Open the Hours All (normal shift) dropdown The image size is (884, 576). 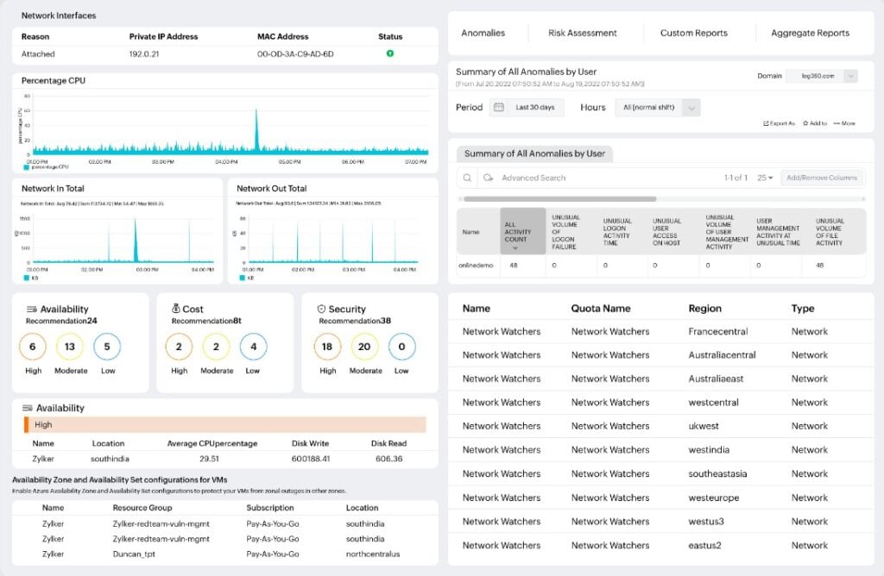pyautogui.click(x=659, y=107)
